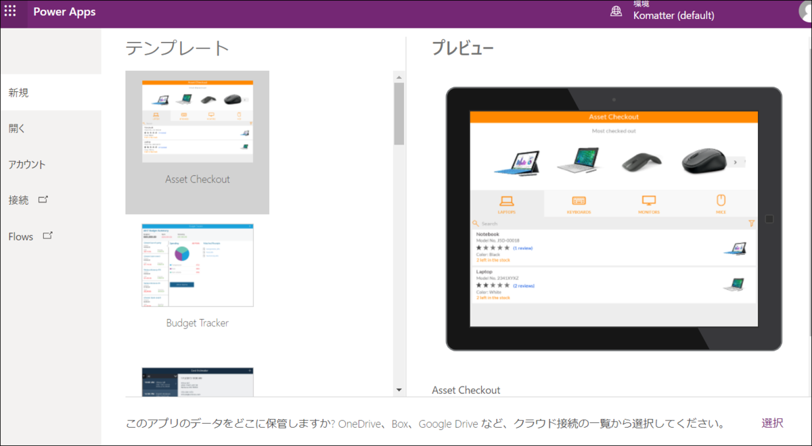Click the external link icon beside 接続
This screenshot has height=446, width=812.
43,199
